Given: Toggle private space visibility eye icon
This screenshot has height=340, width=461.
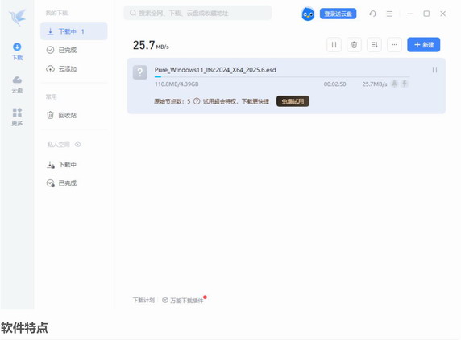Looking at the screenshot, I should [77, 145].
